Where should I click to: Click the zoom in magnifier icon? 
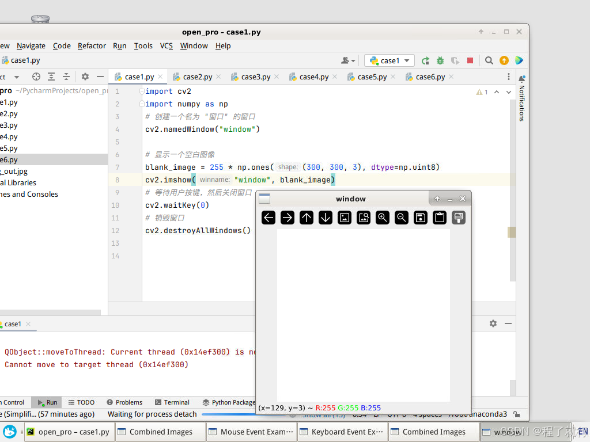(383, 218)
